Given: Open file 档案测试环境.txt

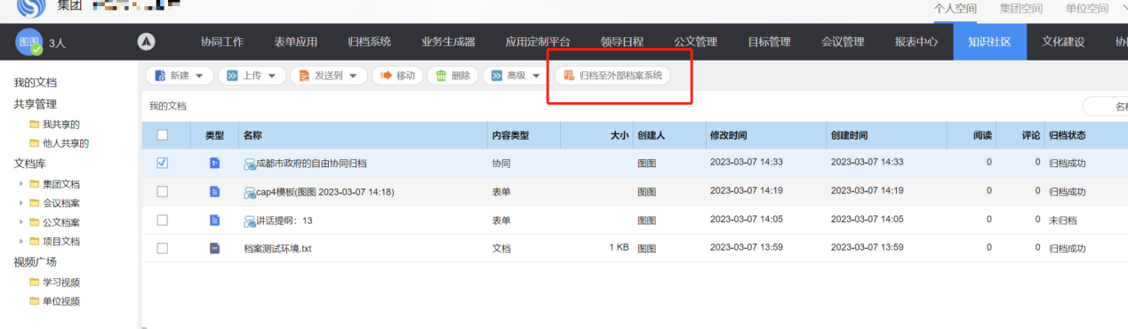Looking at the screenshot, I should pos(277,249).
